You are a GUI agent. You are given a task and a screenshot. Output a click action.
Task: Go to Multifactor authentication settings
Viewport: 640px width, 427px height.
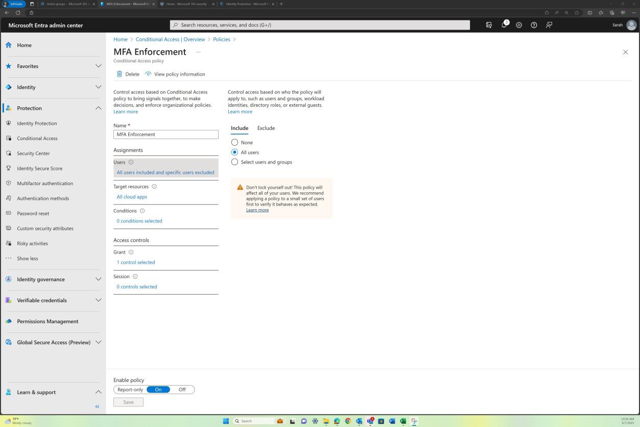click(45, 183)
